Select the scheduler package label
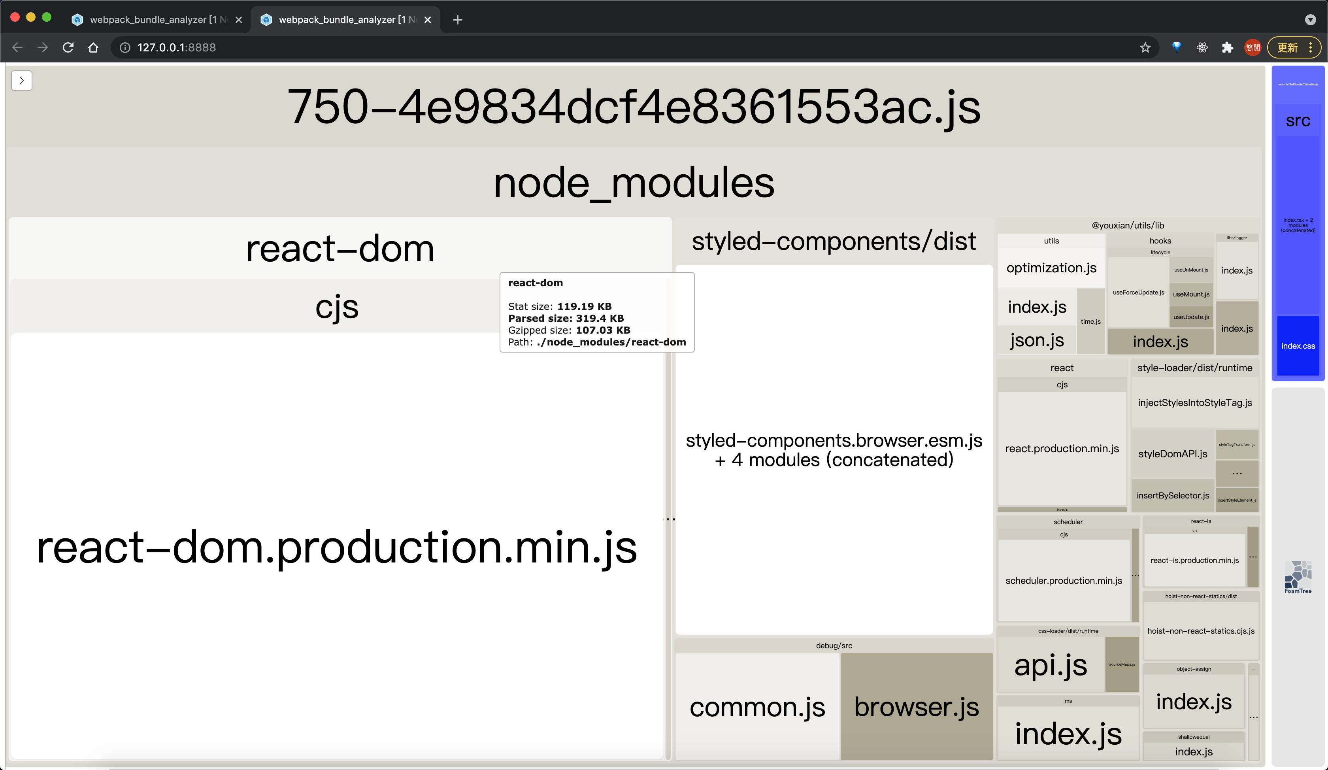Screen dimensions: 1328x770 coord(1068,522)
